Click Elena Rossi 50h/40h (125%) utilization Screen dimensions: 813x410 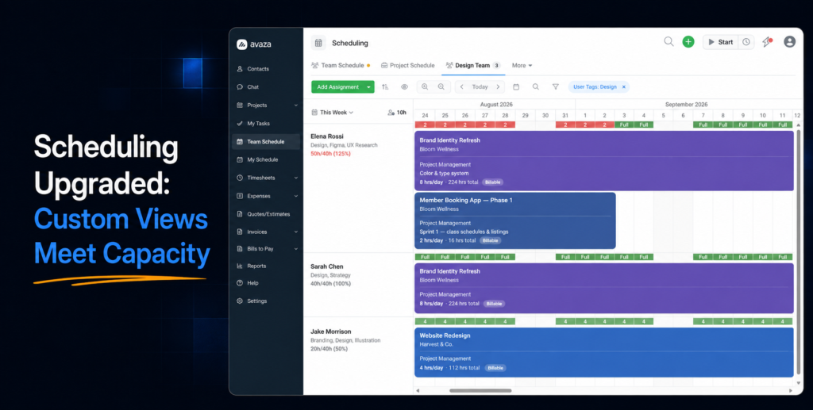331,154
